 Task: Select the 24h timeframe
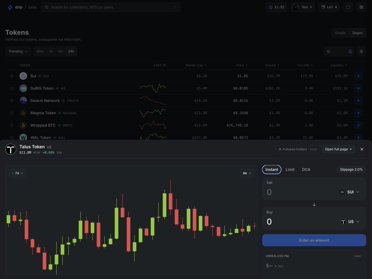point(71,51)
